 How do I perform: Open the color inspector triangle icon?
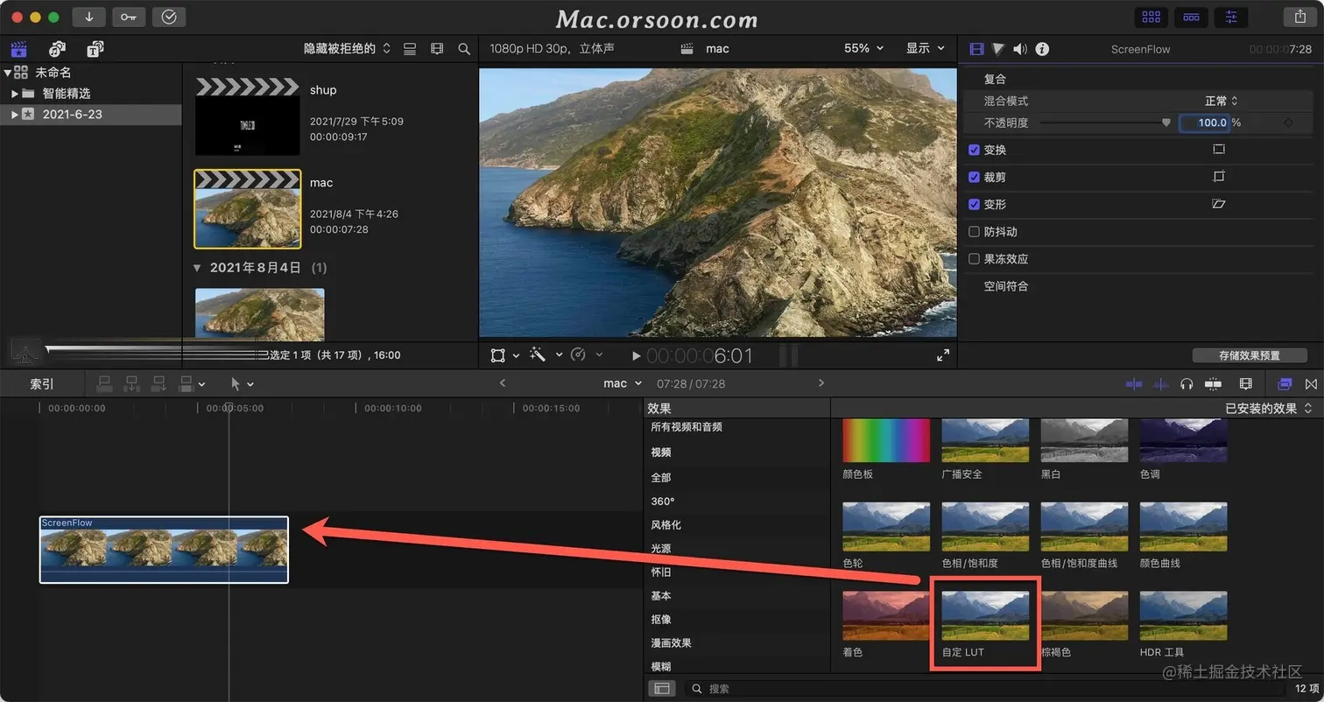point(998,49)
